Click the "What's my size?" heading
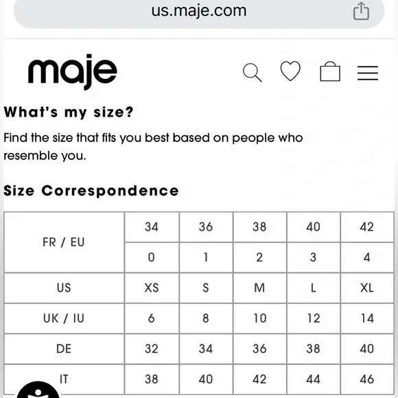The width and height of the screenshot is (398, 398). tap(69, 112)
